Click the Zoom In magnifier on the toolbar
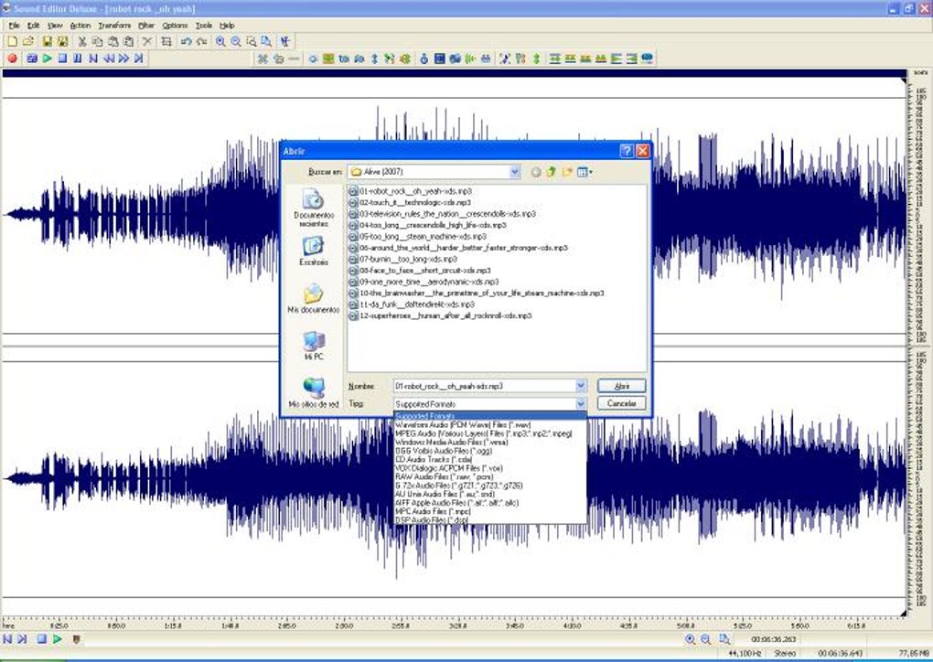This screenshot has height=662, width=933. click(x=220, y=40)
